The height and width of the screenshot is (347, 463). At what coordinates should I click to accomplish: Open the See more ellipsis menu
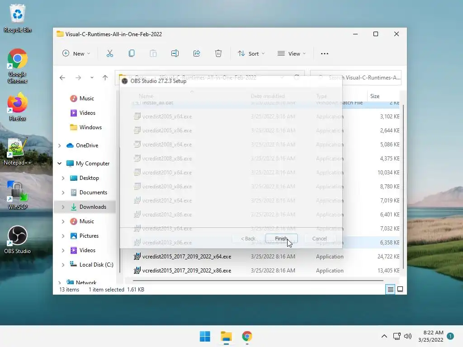click(325, 53)
